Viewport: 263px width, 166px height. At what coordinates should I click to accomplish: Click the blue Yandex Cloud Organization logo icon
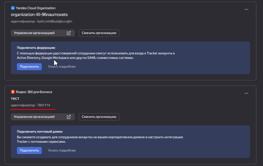(13, 8)
